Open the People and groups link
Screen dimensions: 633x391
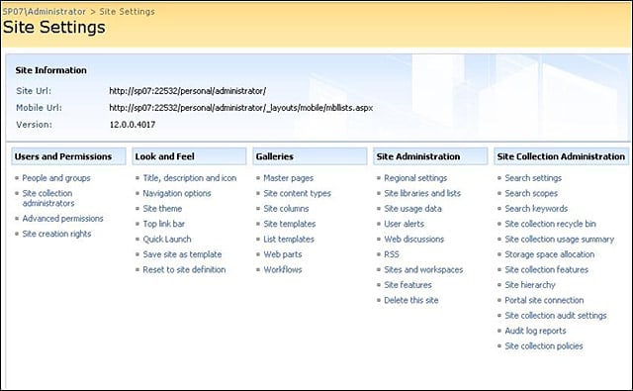56,178
